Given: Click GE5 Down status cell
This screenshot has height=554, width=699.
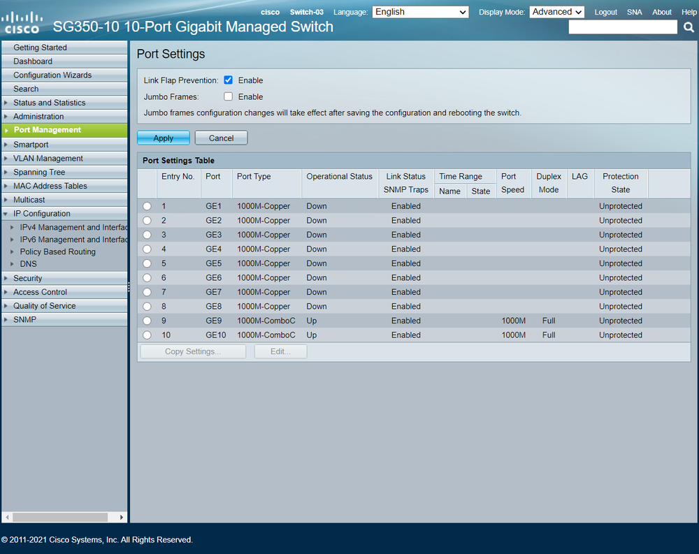Looking at the screenshot, I should (317, 263).
